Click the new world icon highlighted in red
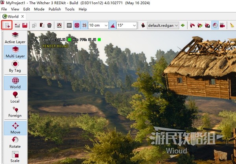Screen dimensions: 236x164 7,25
